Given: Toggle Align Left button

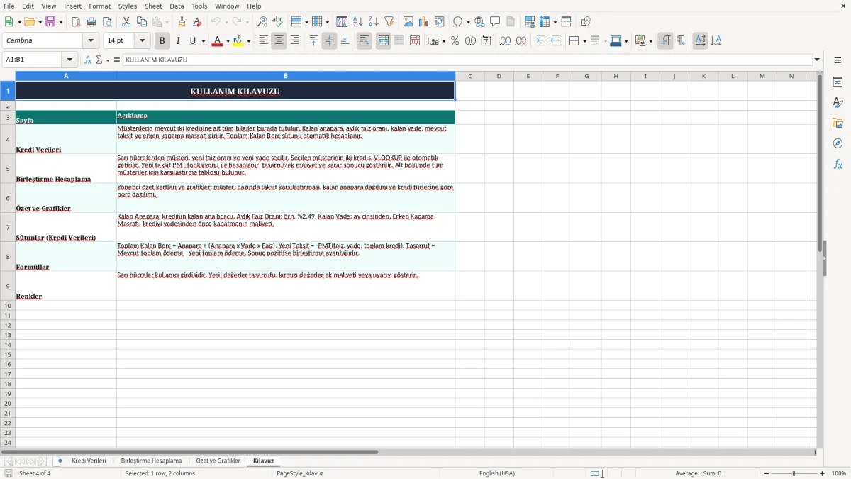Looking at the screenshot, I should coord(263,41).
